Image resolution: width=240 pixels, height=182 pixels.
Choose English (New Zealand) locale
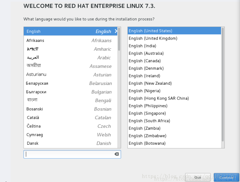(x=174, y=83)
